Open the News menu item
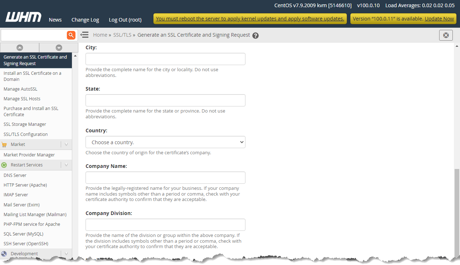Image resolution: width=460 pixels, height=265 pixels. tap(55, 20)
